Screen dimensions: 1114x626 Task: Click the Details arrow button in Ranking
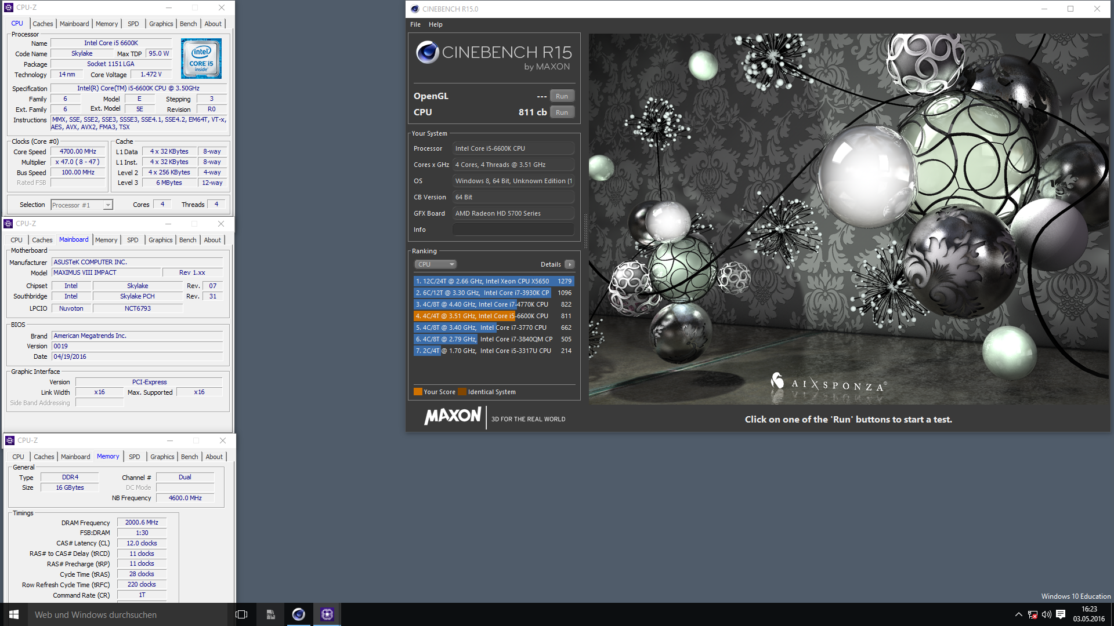570,264
